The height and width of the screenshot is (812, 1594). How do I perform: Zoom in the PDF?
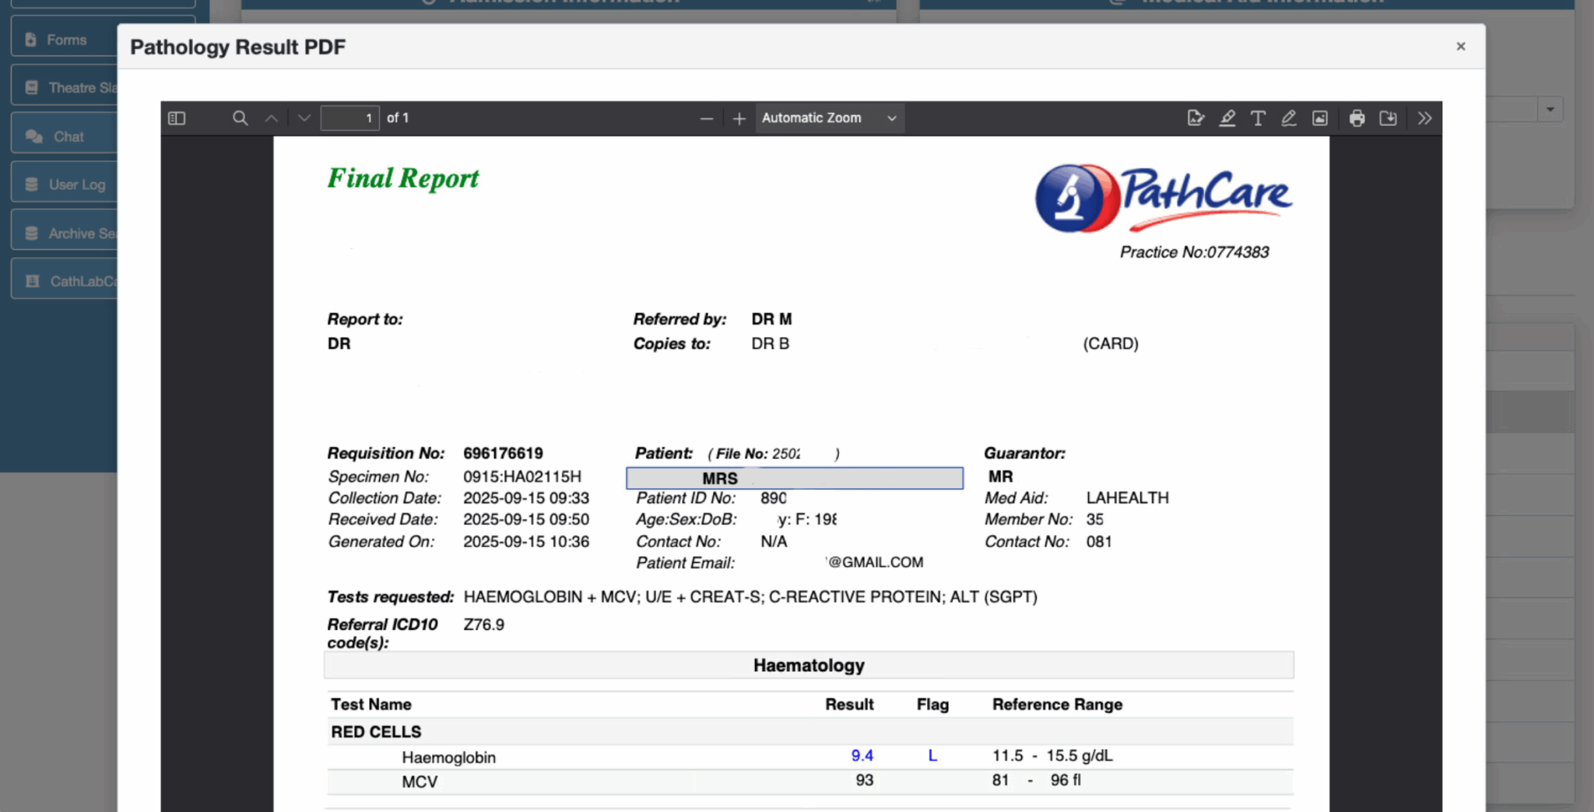pos(739,118)
